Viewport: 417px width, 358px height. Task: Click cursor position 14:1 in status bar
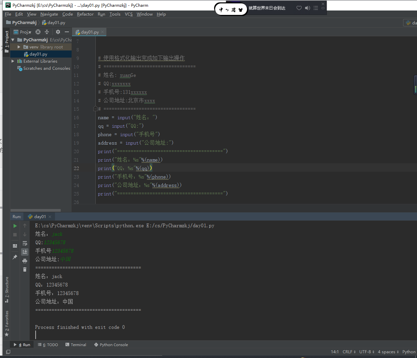pos(335,352)
